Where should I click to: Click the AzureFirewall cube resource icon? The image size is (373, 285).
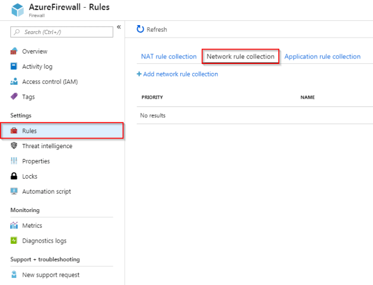coord(17,10)
